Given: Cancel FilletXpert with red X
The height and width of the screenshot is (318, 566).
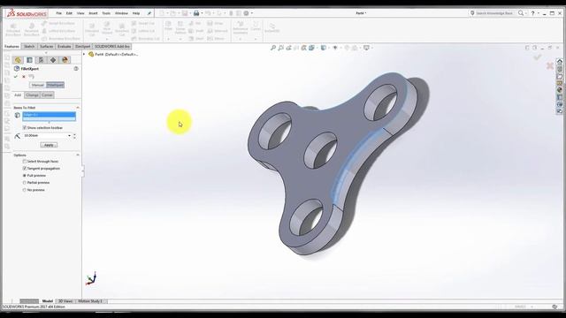Looking at the screenshot, I should (24, 77).
